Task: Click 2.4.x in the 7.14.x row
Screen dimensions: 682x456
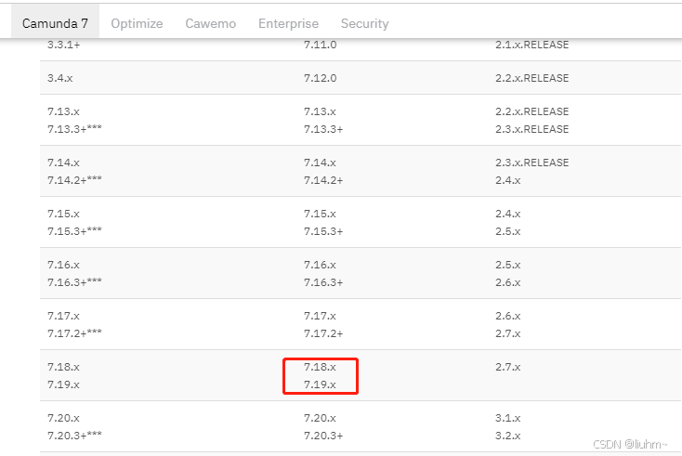Action: pos(507,180)
